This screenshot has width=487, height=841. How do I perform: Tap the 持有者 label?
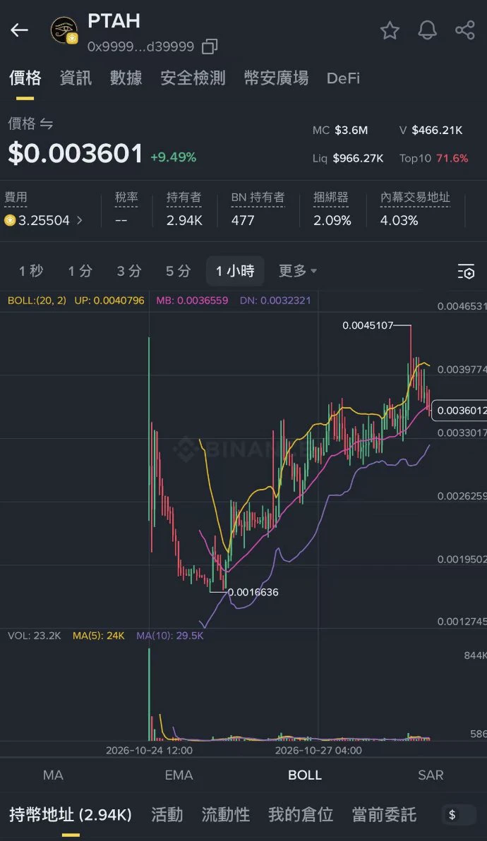coord(184,198)
